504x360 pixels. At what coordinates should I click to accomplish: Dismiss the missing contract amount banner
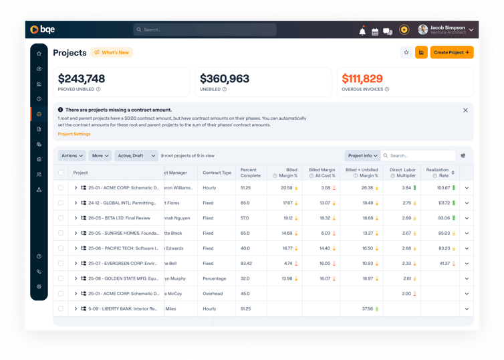click(x=465, y=110)
